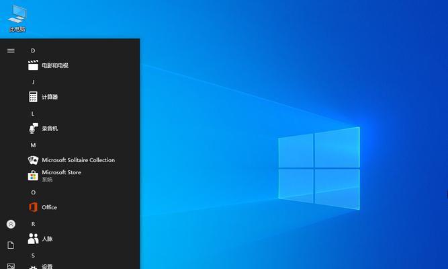Jump to letter S section header
448x269 pixels.
(33, 256)
